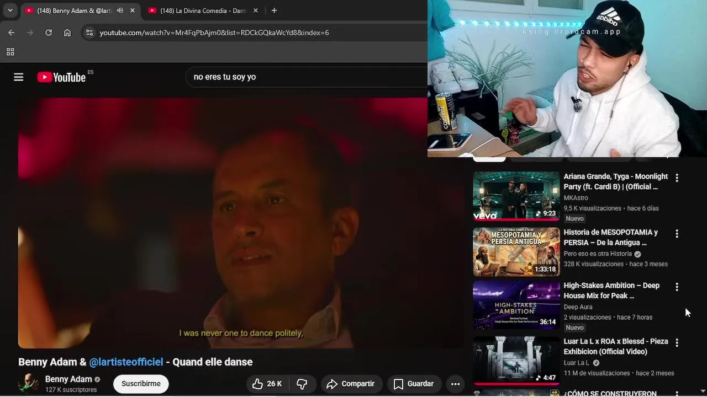This screenshot has height=397, width=707.
Task: Open the Benny Adam channel name
Action: (x=68, y=379)
